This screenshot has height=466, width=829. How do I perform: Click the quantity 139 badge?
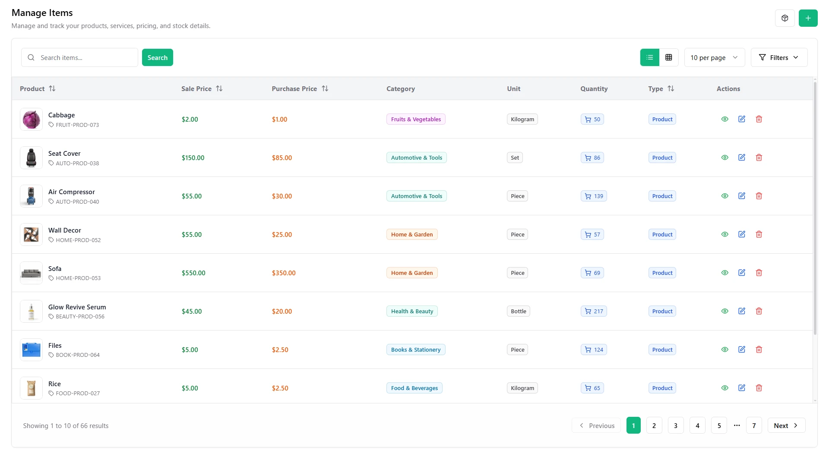click(x=594, y=196)
